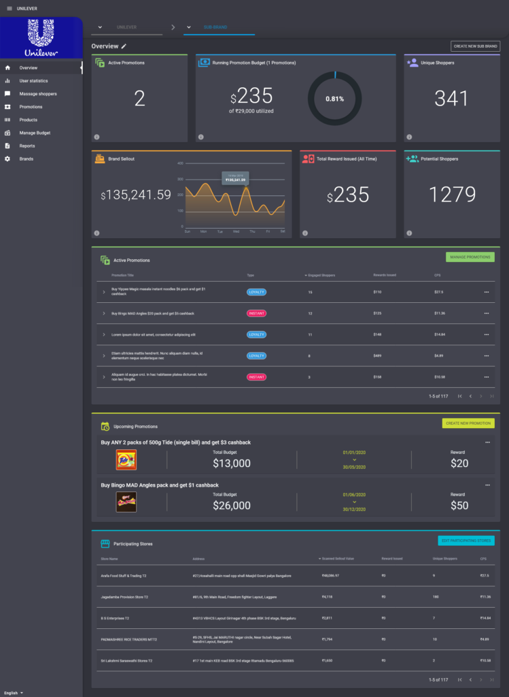Open three-dot menu for Yippee Magic masala promotion
509x697 pixels.
click(487, 292)
